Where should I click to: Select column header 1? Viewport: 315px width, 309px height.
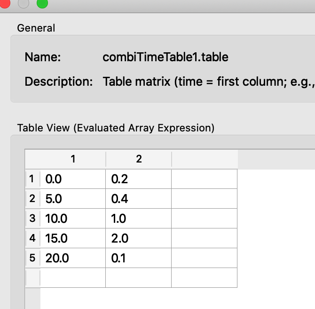(73, 159)
